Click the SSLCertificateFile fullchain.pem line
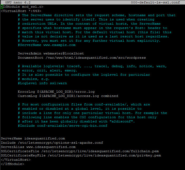The height and width of the screenshot is (170, 185). click(80, 151)
